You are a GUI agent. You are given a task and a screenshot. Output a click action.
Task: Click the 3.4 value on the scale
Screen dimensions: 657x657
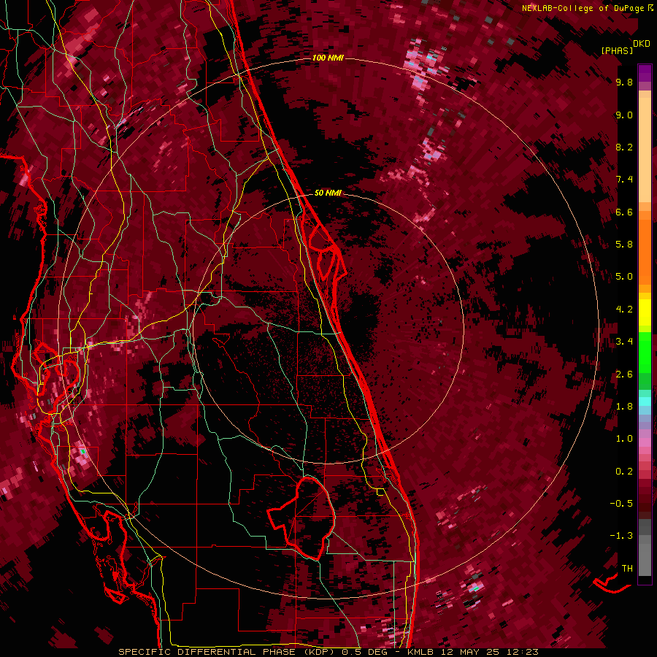pos(624,342)
